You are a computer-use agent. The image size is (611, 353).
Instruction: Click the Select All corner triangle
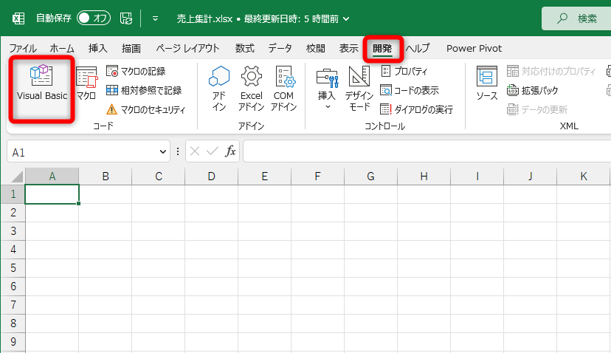pyautogui.click(x=15, y=177)
